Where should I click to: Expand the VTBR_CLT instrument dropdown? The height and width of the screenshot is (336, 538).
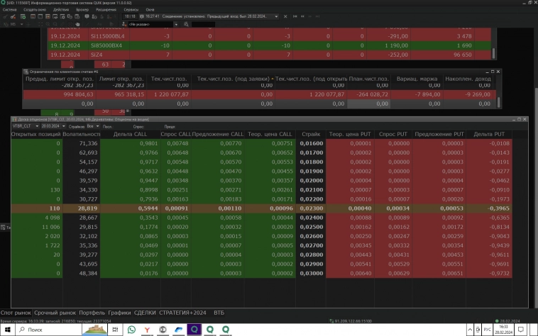(x=36, y=125)
